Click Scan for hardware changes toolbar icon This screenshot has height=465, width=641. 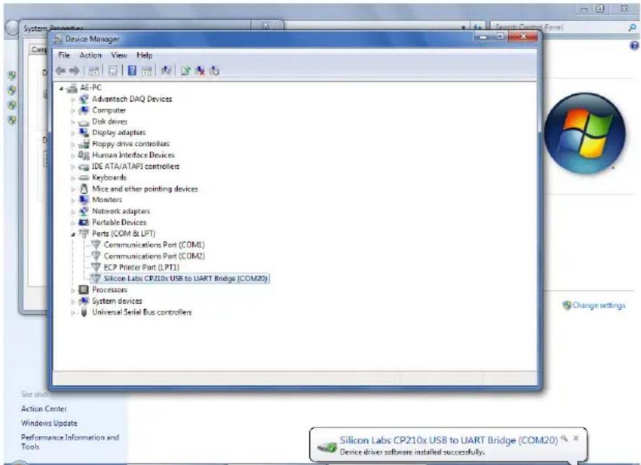coord(166,71)
